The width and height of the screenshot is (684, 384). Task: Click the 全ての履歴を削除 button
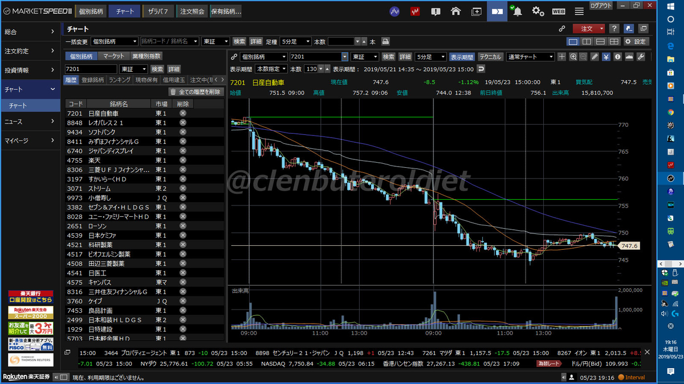pyautogui.click(x=195, y=92)
